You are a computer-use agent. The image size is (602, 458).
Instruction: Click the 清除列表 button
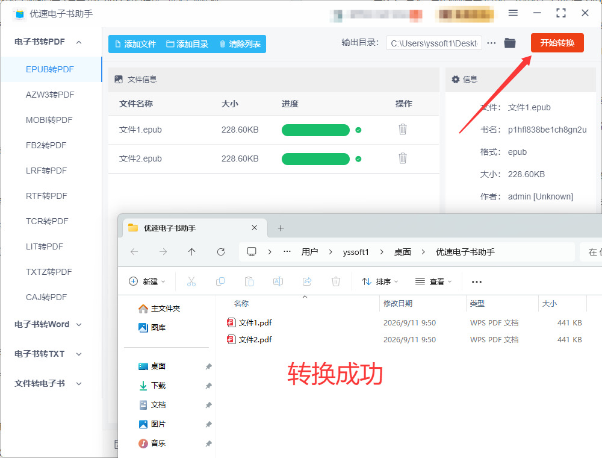click(240, 44)
